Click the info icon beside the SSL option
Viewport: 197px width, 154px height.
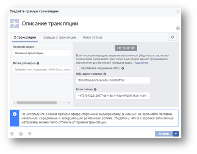pyautogui.click(x=122, y=68)
